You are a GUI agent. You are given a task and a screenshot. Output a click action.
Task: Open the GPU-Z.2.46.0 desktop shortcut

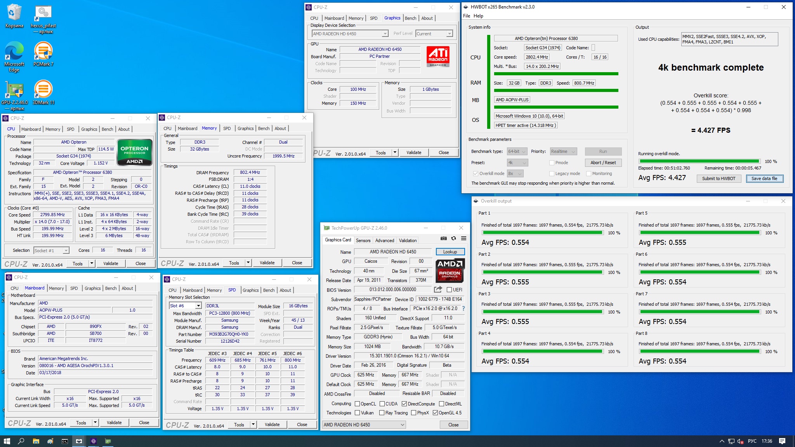(x=14, y=95)
